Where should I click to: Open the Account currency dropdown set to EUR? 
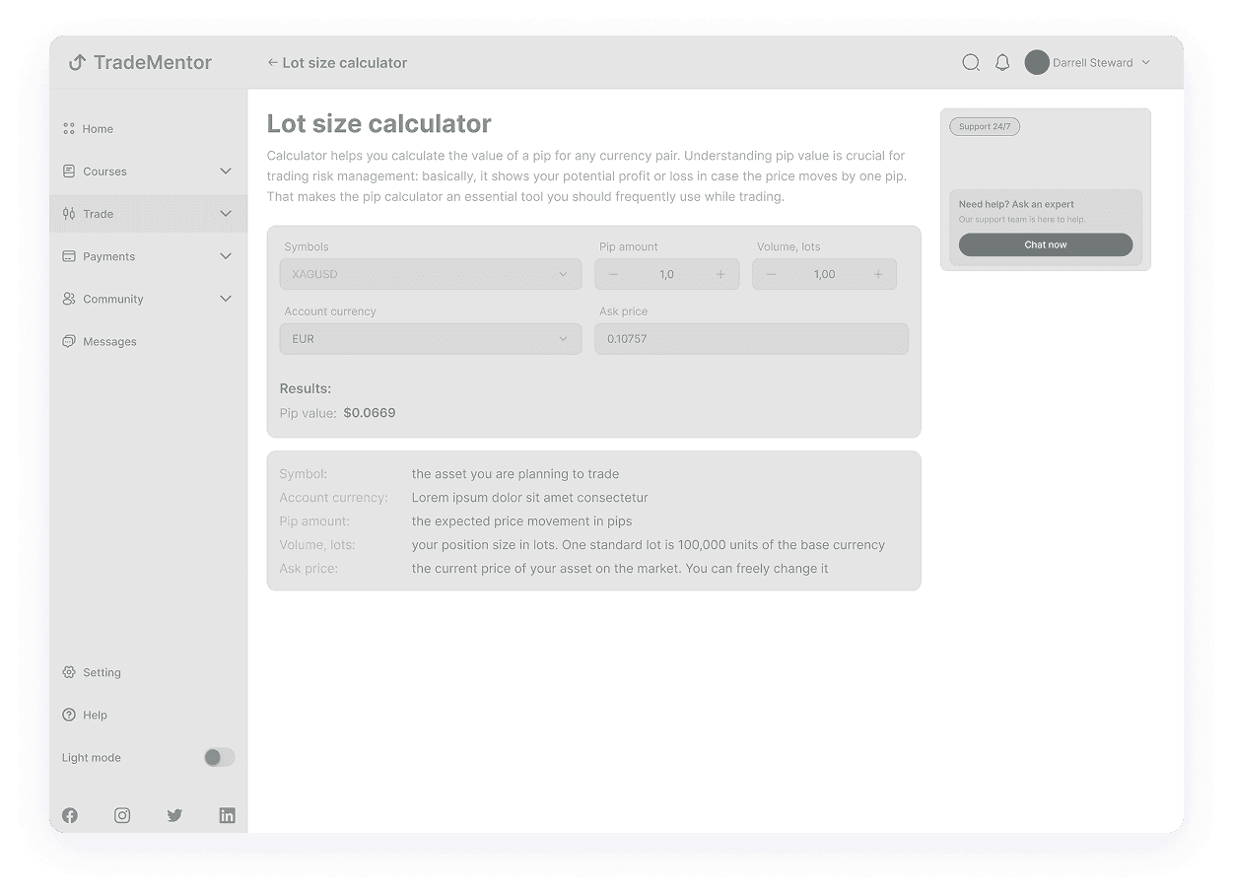[431, 338]
